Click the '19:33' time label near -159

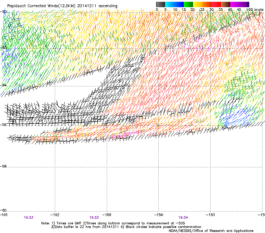(94, 218)
